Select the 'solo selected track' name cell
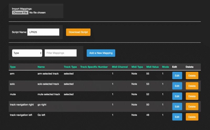 48,84
